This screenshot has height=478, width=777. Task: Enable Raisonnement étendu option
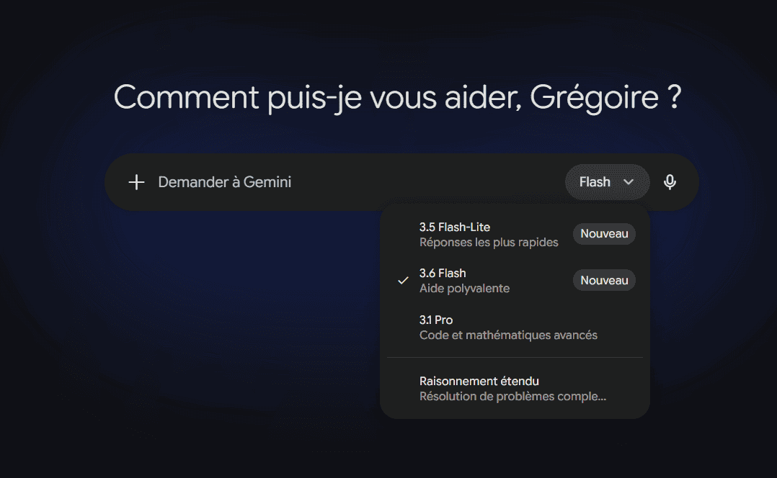coord(515,389)
